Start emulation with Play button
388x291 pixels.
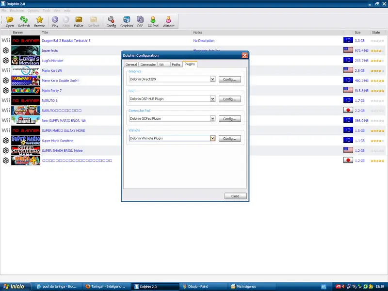tap(55, 21)
